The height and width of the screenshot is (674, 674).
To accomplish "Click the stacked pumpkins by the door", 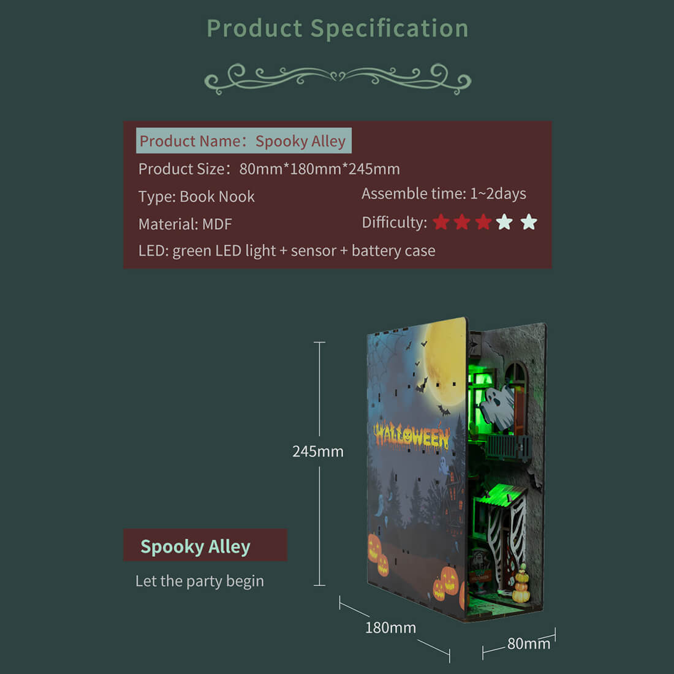I will pyautogui.click(x=521, y=586).
